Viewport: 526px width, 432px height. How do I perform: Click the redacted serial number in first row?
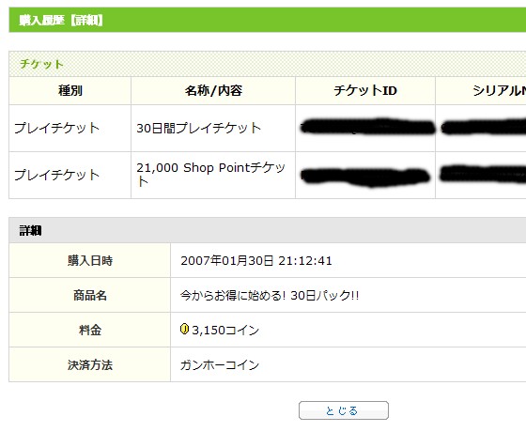484,127
